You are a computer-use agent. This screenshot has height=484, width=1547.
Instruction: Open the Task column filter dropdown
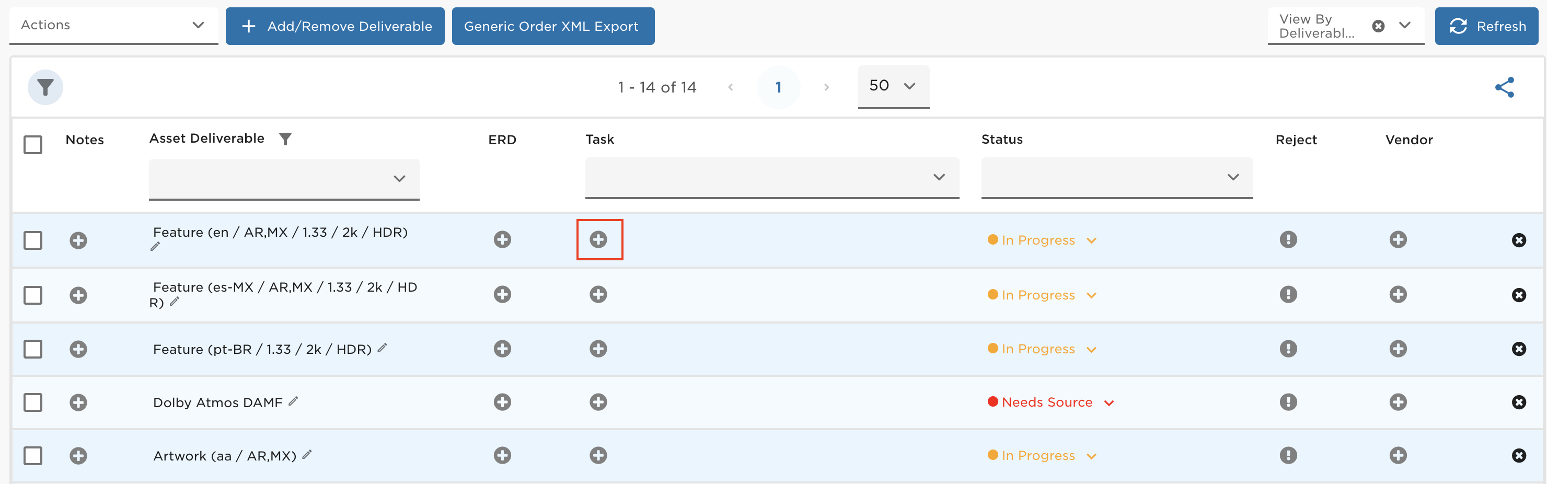tap(772, 178)
